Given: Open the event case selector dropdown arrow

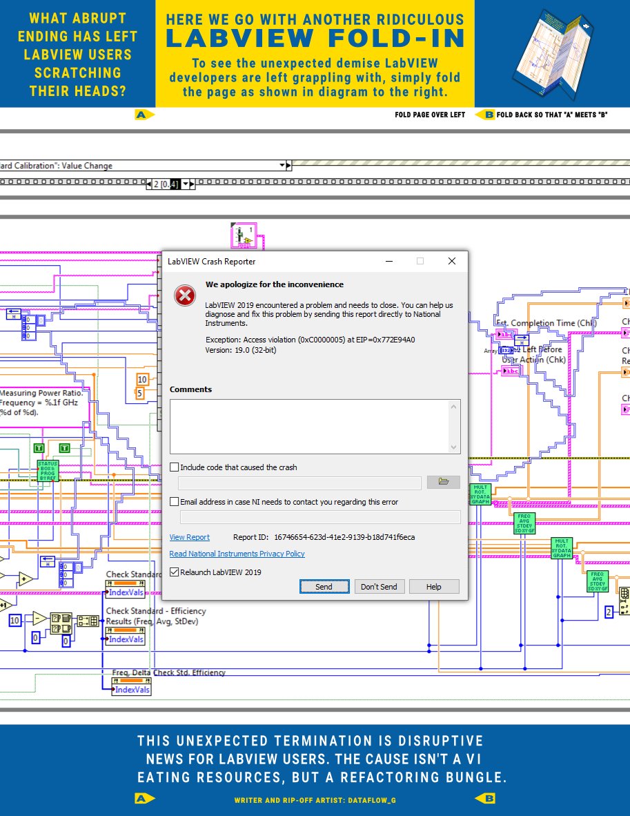Looking at the screenshot, I should click(x=282, y=166).
